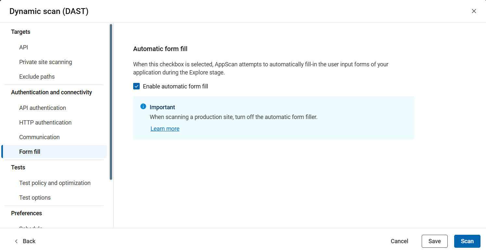The image size is (486, 251).
Task: Save the scan configuration
Action: 434,241
